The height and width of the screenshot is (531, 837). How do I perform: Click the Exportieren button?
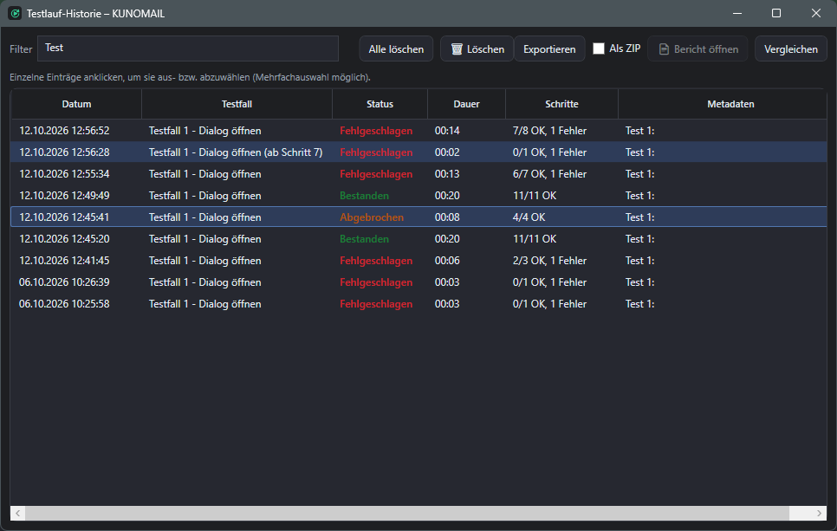pyautogui.click(x=549, y=49)
